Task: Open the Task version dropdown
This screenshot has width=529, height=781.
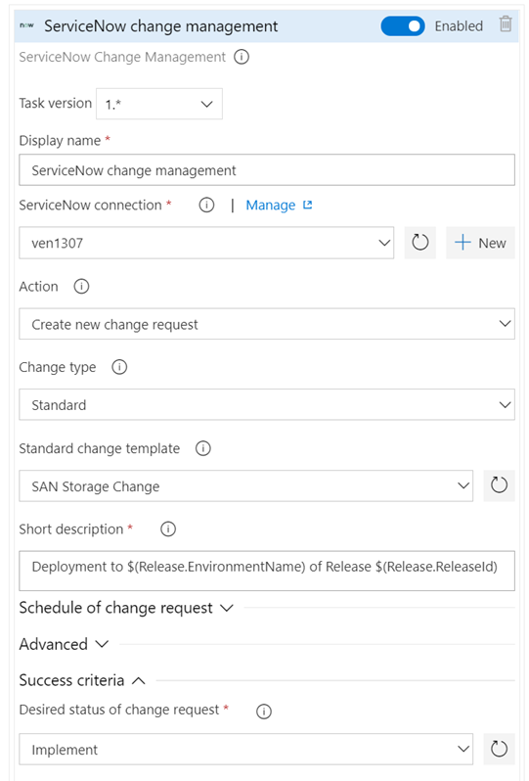Action: tap(159, 104)
